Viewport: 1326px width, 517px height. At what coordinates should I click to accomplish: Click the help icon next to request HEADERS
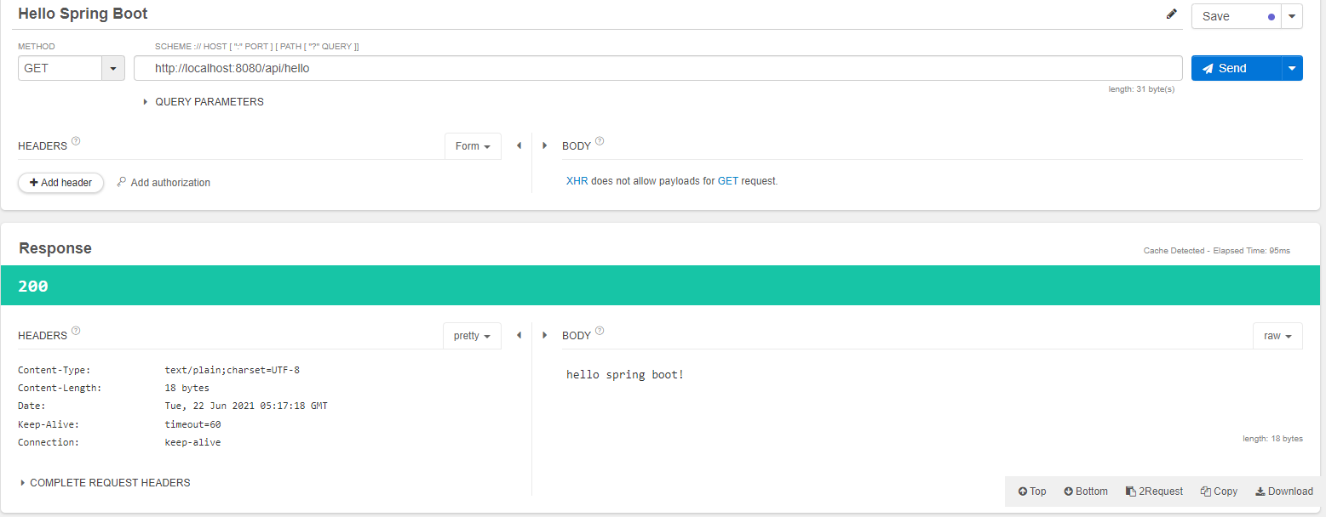76,141
